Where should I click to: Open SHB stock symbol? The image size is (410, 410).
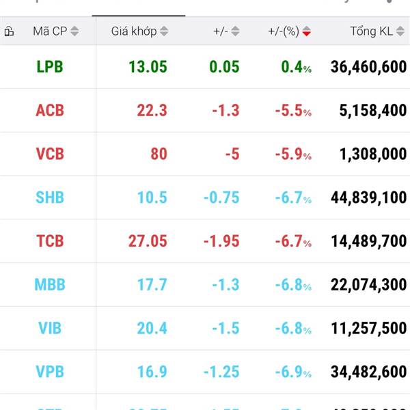(50, 197)
